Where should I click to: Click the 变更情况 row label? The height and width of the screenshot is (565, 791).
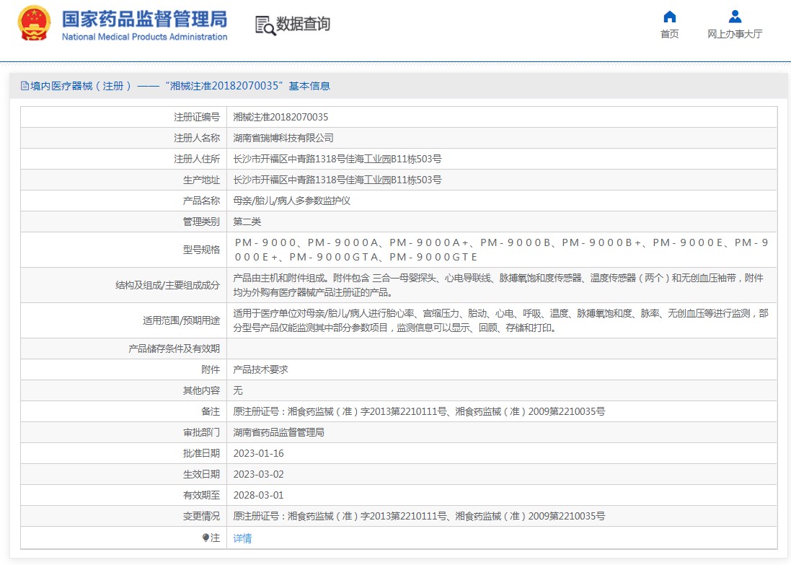[x=201, y=516]
